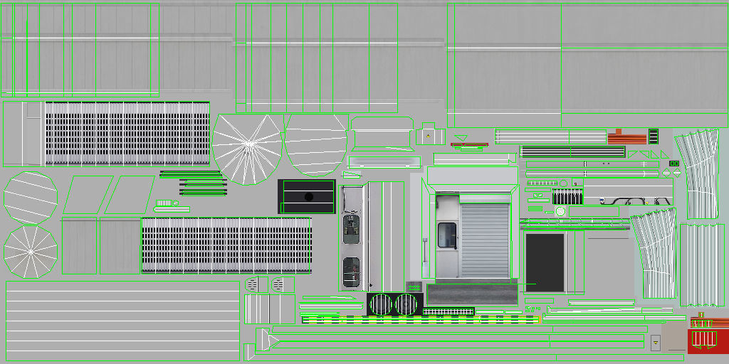The image size is (729, 364).
Task: Click the yellow-black hazard stripe
Action: (x=421, y=319)
